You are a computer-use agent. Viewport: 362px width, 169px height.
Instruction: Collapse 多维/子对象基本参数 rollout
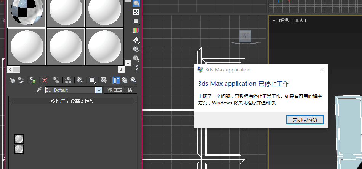pos(72,101)
